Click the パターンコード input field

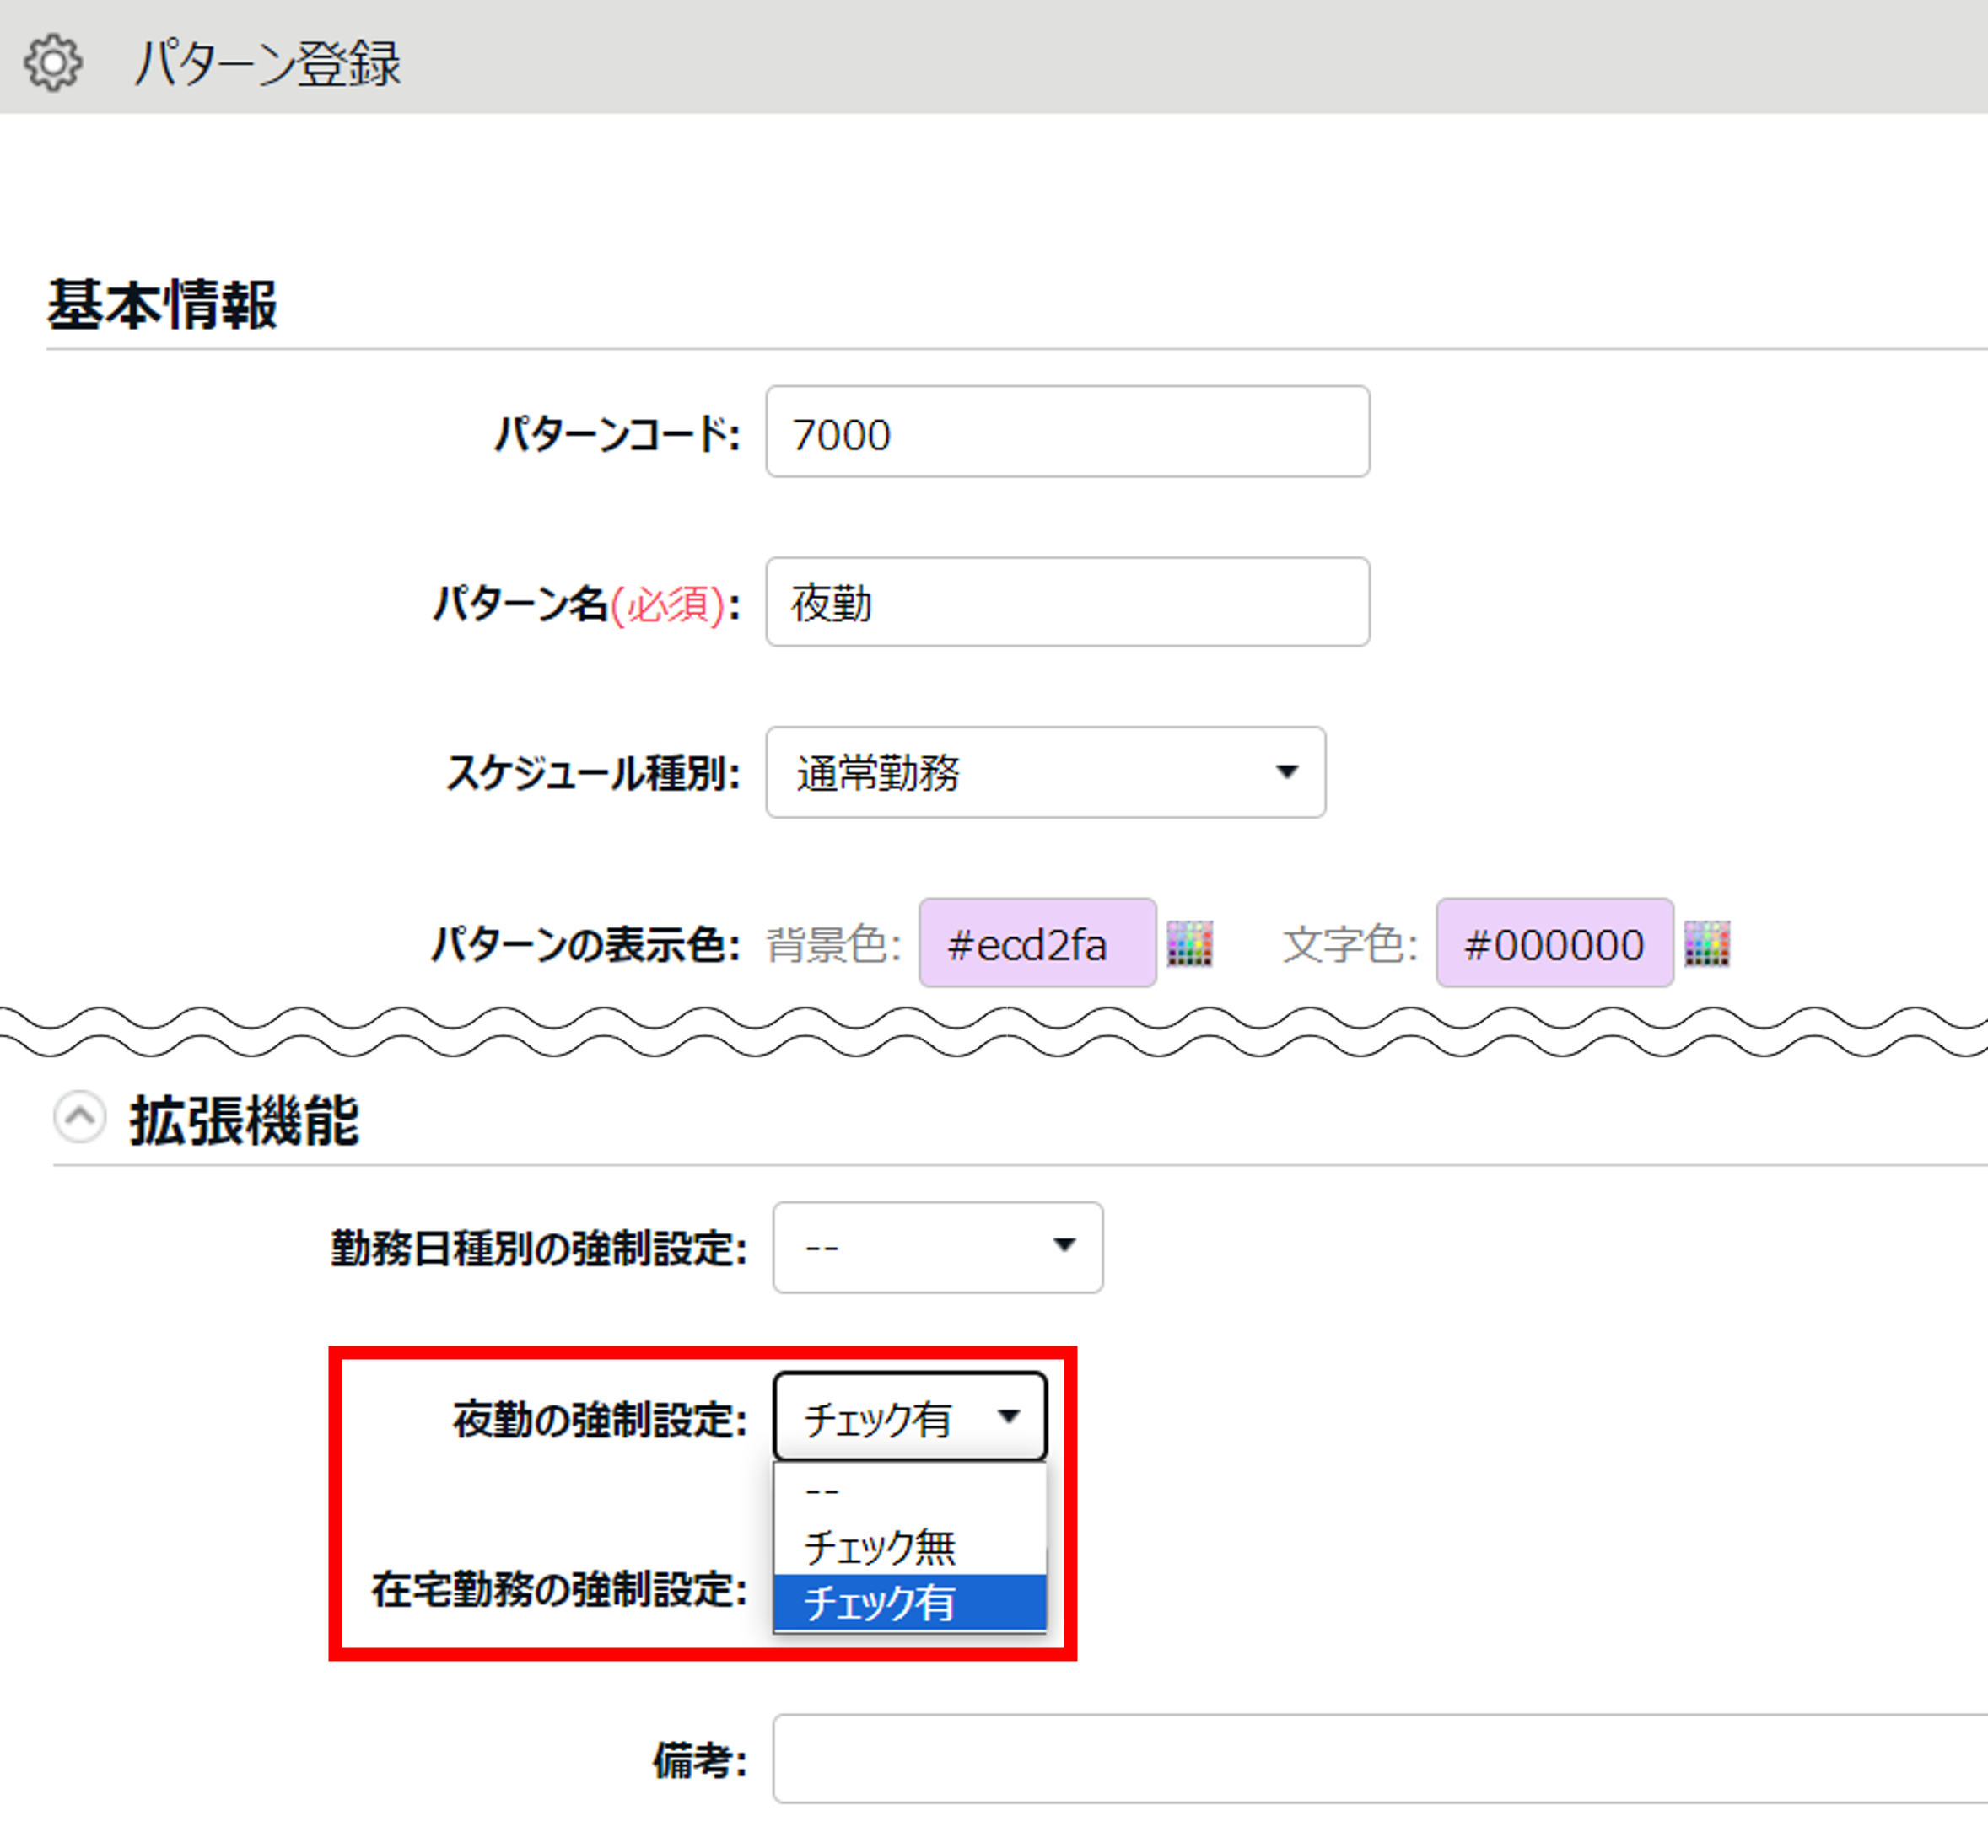point(1067,432)
